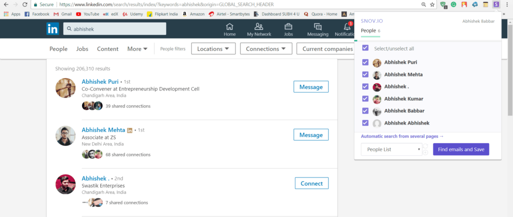Open the Locations filter dropdown
Screen dimensions: 513x217
coord(213,48)
